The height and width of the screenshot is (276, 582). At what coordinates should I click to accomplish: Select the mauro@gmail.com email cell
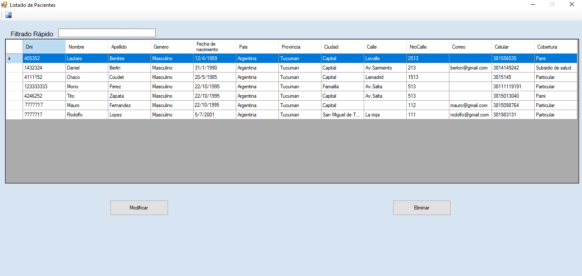[470, 105]
